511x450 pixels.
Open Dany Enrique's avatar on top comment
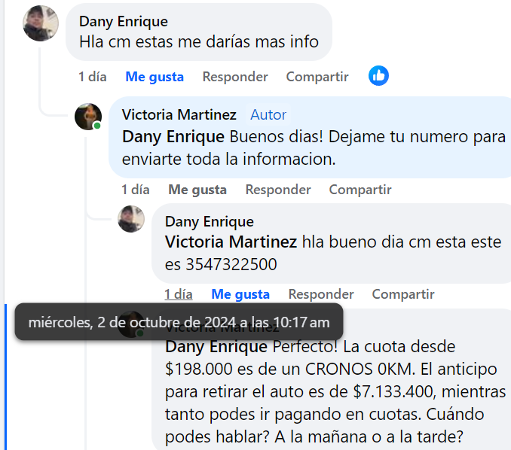pos(41,23)
